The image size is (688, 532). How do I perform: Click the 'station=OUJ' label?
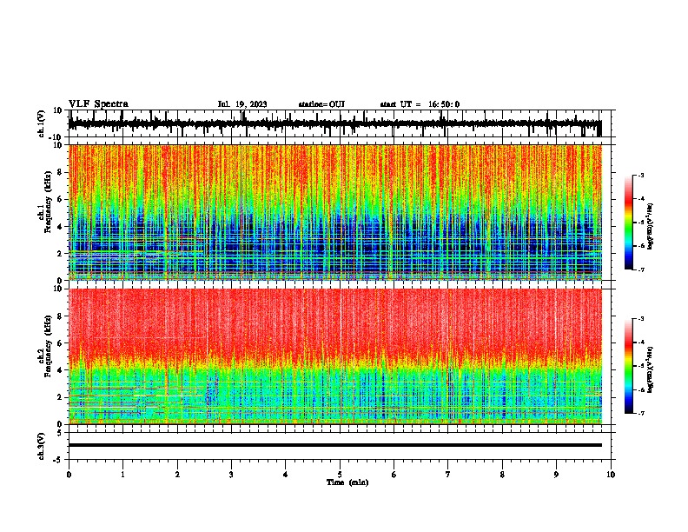tap(321, 104)
